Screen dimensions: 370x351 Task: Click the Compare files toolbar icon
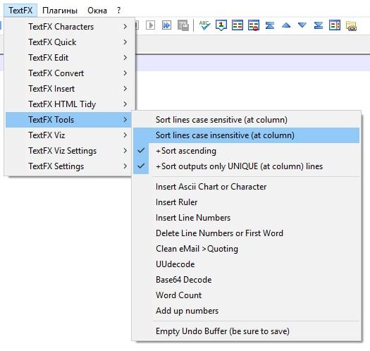click(238, 25)
